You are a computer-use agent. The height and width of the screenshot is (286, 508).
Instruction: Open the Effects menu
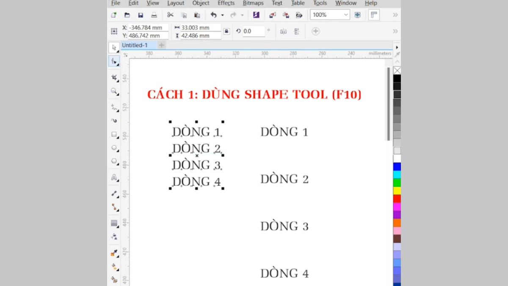226,3
